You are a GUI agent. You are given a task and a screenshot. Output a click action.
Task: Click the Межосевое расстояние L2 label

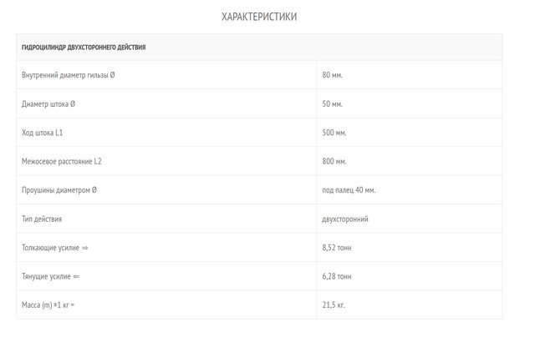[62, 161]
